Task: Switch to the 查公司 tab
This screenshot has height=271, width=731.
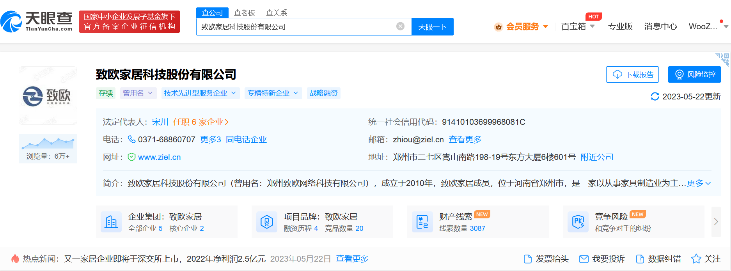Action: (212, 13)
